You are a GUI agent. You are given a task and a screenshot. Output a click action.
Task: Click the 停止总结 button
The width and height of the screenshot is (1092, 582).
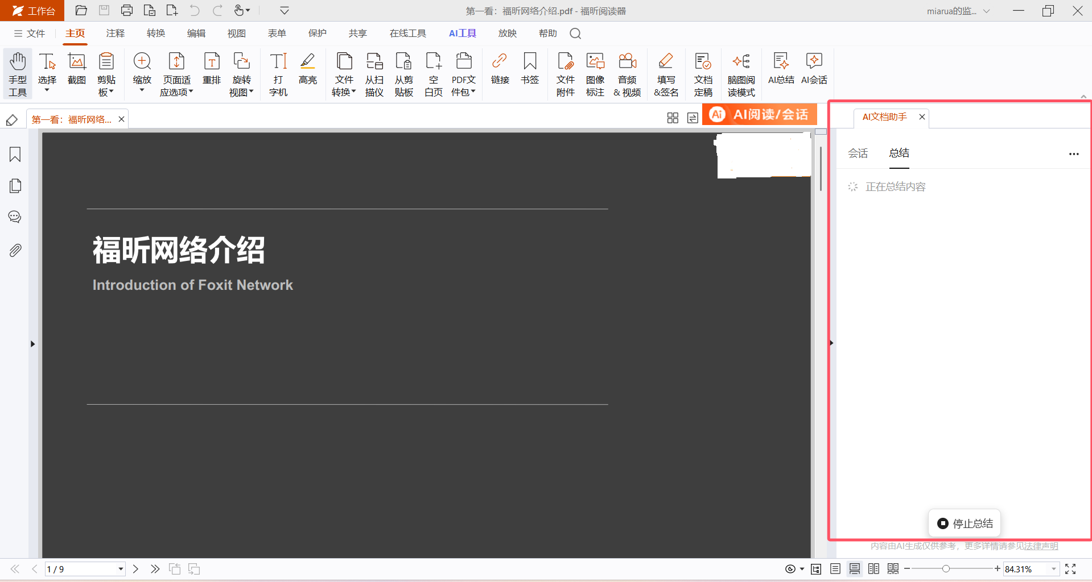[965, 523]
